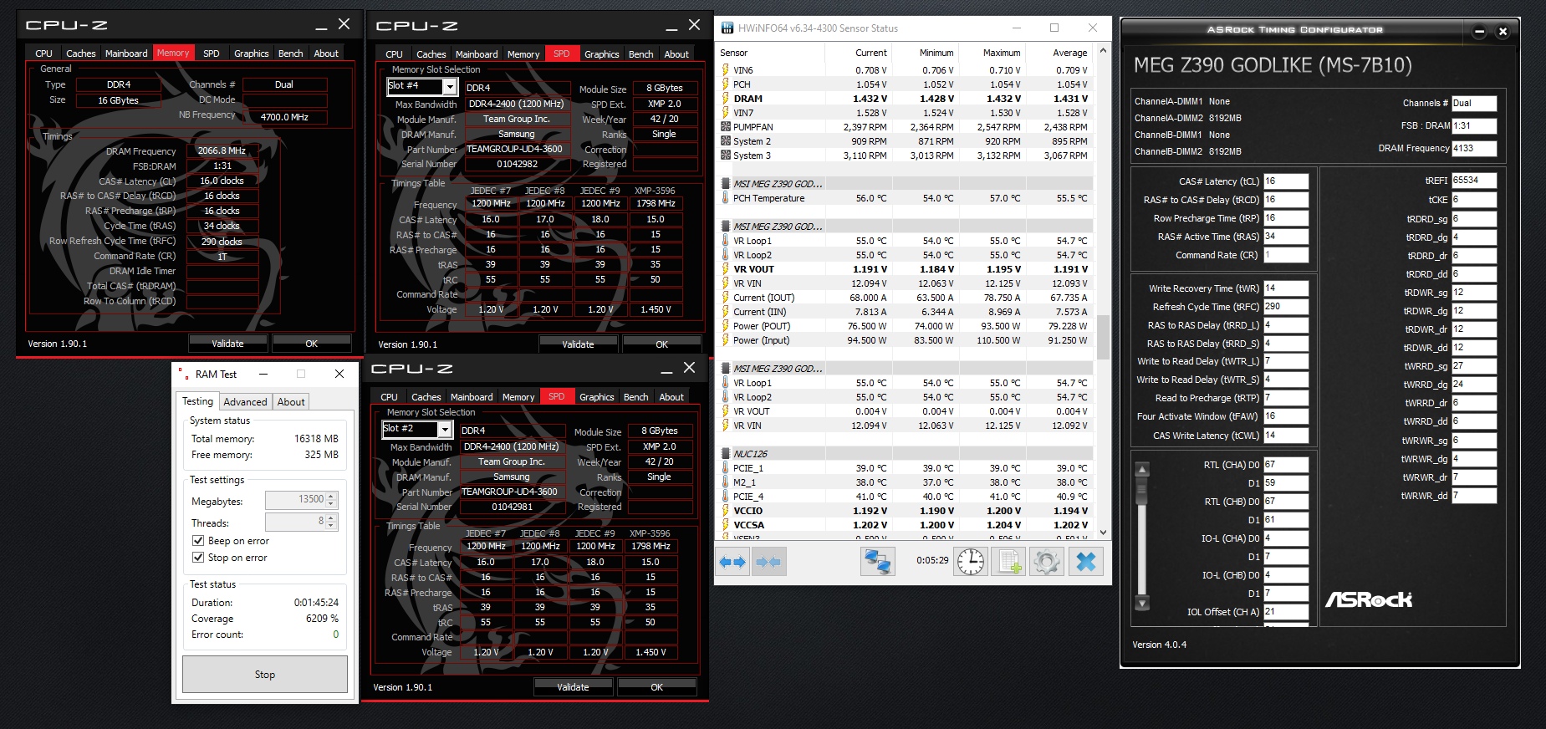
Task: Click the up arrow of the ASRock scrollbar
Action: tap(1142, 468)
